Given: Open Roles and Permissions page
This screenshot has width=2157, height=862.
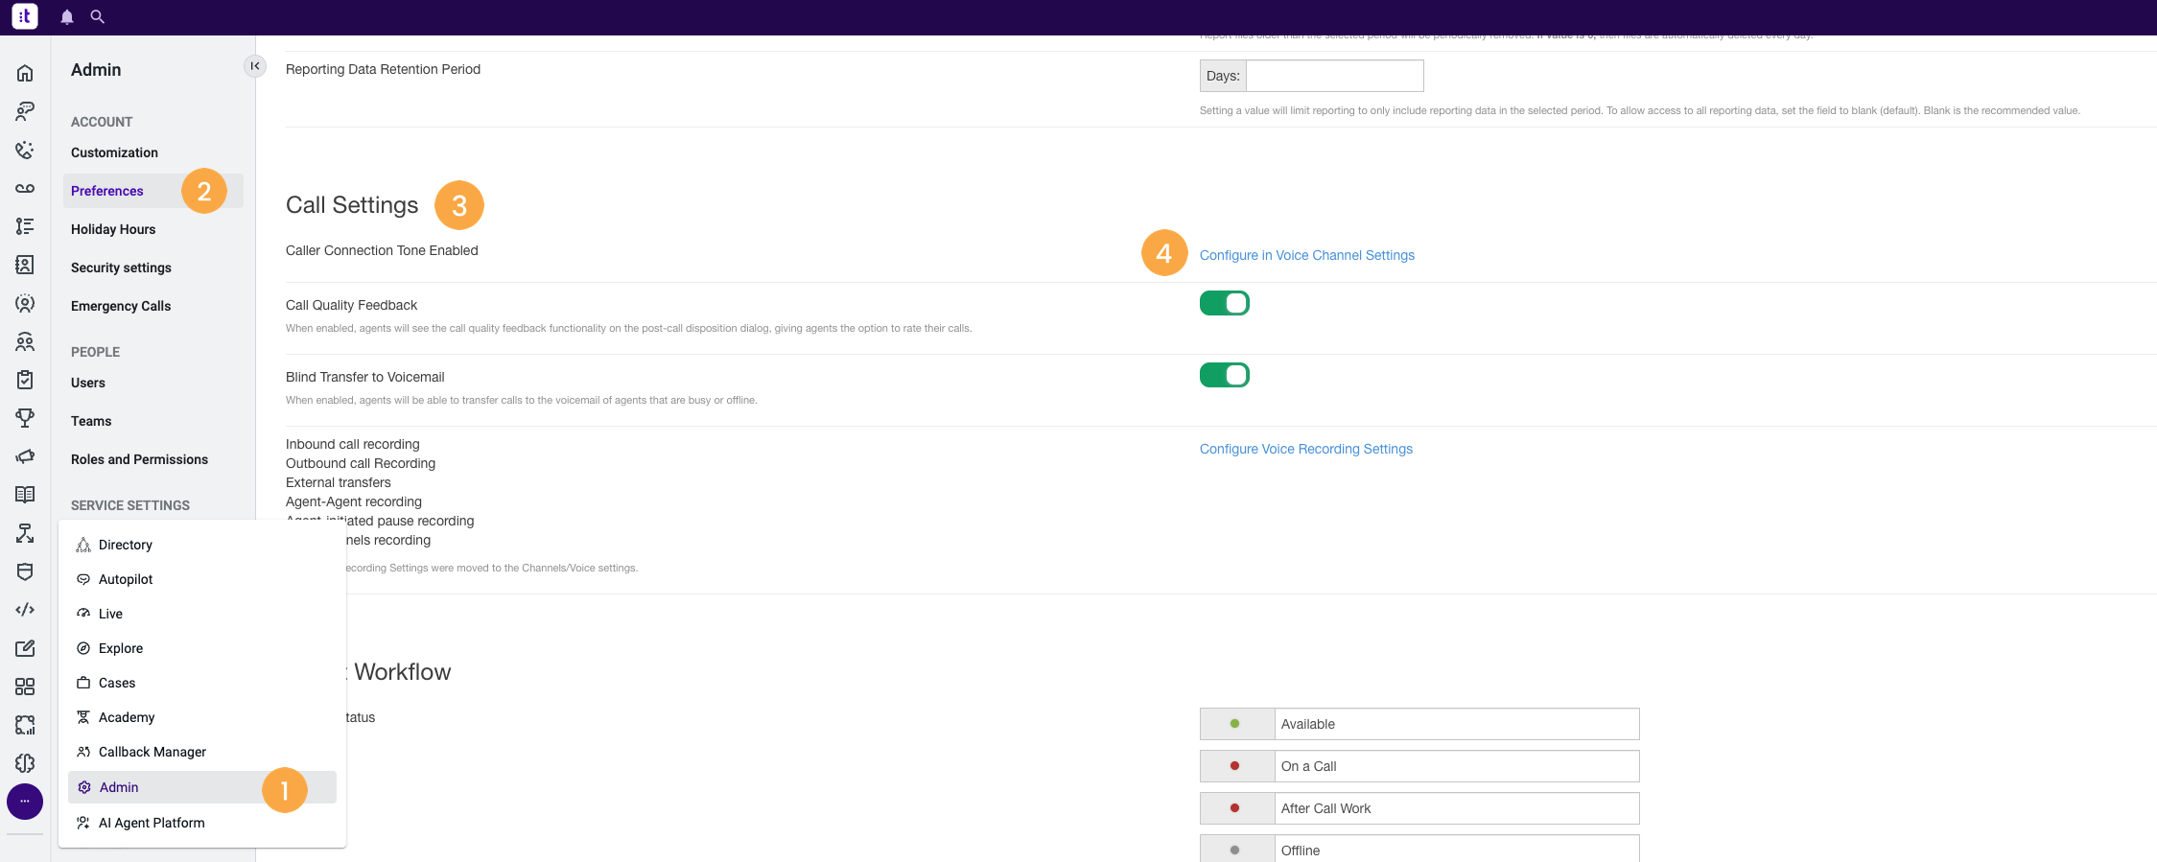Looking at the screenshot, I should coord(139,459).
